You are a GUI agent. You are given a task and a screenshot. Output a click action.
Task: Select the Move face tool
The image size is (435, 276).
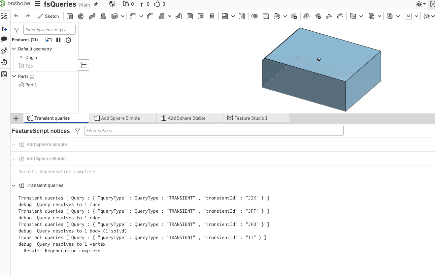[x=329, y=16]
